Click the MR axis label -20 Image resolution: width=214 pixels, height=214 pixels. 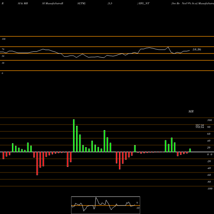pyautogui.click(x=209, y=161)
